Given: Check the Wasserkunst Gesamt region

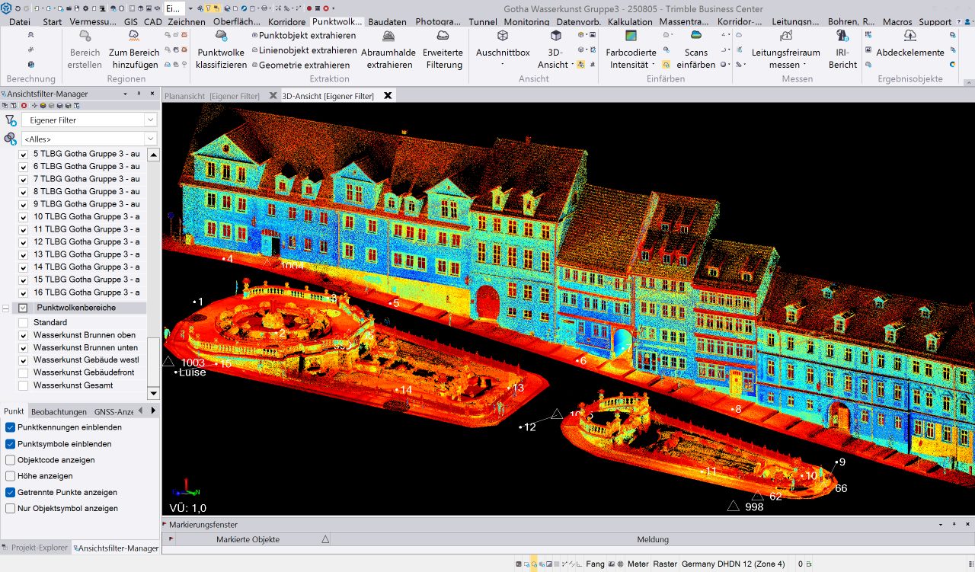Looking at the screenshot, I should (23, 385).
